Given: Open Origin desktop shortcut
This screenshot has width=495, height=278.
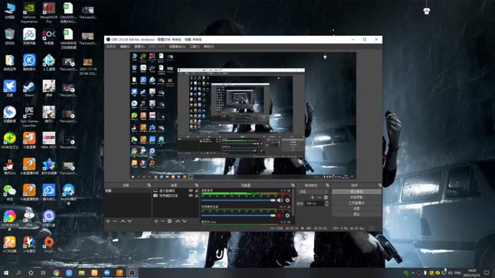Looking at the screenshot, I should pyautogui.click(x=49, y=245).
